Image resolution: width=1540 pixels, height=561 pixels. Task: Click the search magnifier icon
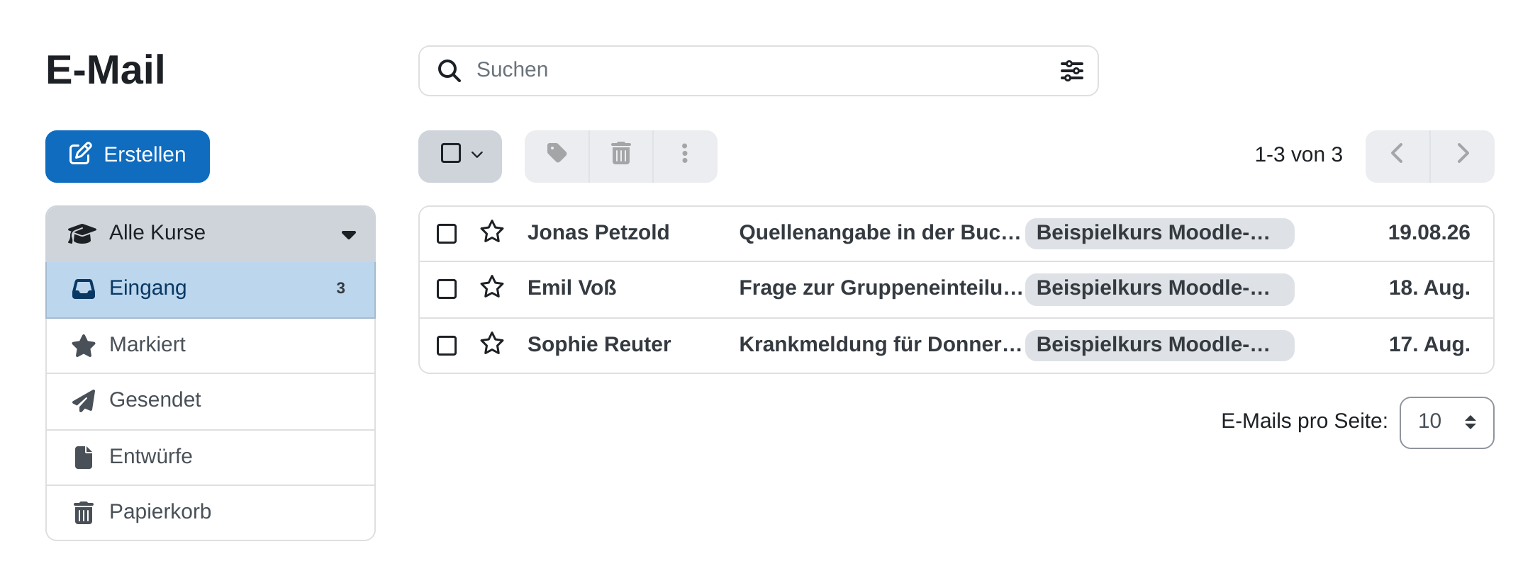pos(450,71)
